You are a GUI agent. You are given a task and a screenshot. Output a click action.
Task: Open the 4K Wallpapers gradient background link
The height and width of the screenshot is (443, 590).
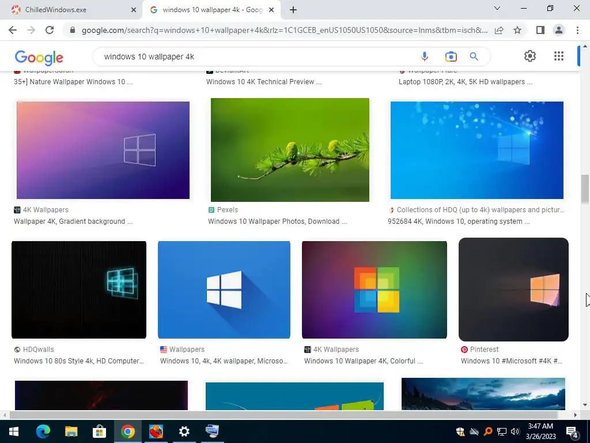point(73,221)
